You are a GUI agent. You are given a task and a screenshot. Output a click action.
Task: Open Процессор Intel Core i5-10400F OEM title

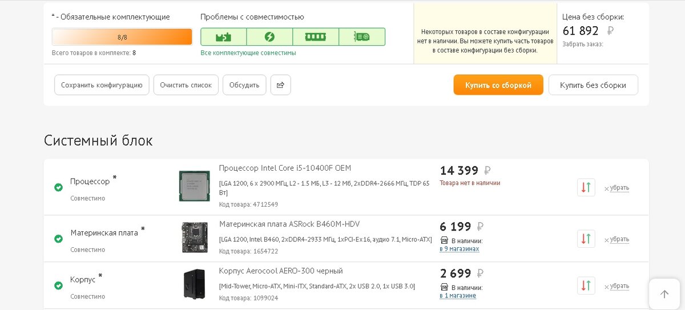click(x=285, y=168)
